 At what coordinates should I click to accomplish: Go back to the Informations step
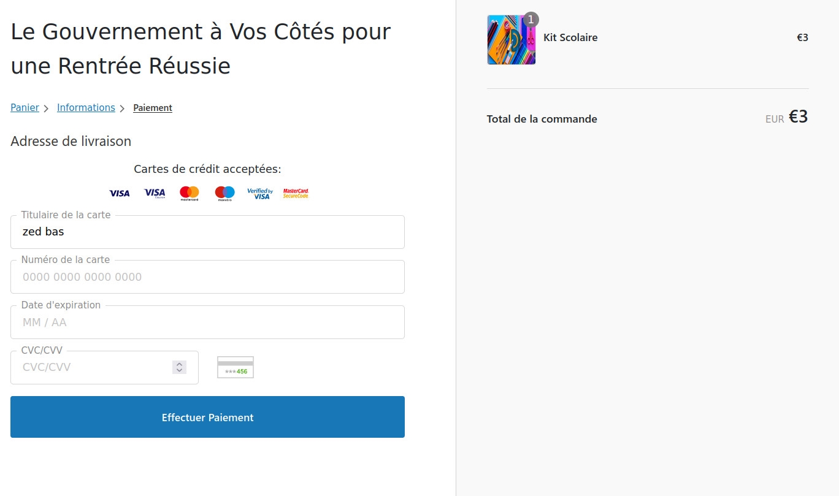click(86, 107)
